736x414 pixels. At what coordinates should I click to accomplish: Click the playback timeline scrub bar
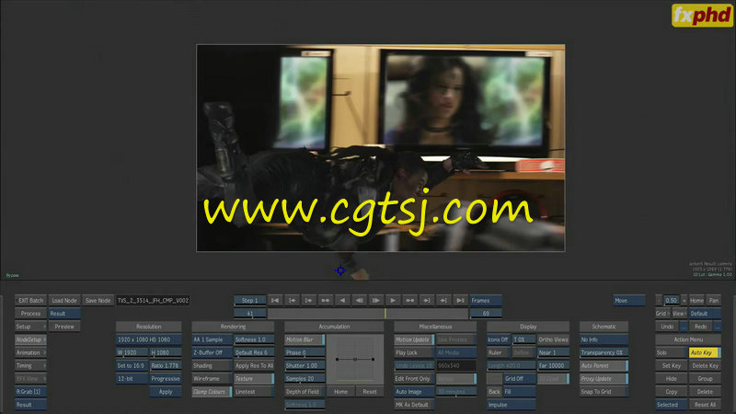click(x=368, y=313)
